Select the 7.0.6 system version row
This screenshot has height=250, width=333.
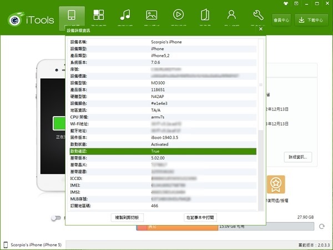[x=163, y=62]
